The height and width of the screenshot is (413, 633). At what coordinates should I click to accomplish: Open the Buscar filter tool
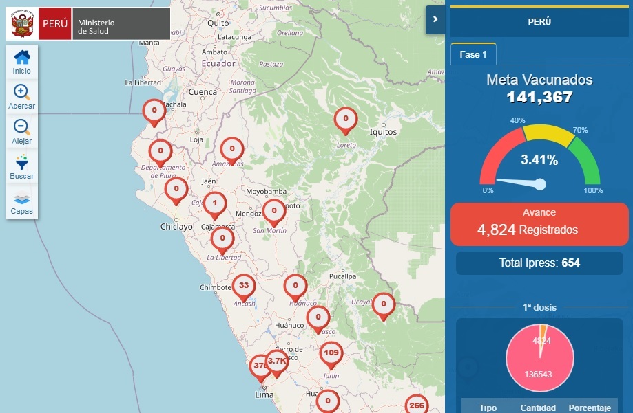pos(22,167)
